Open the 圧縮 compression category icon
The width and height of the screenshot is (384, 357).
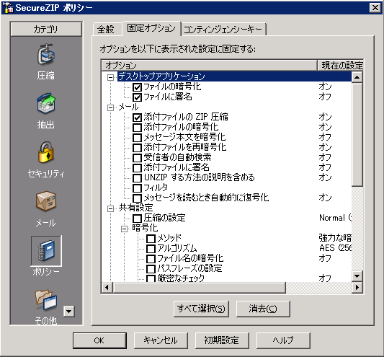click(x=46, y=54)
